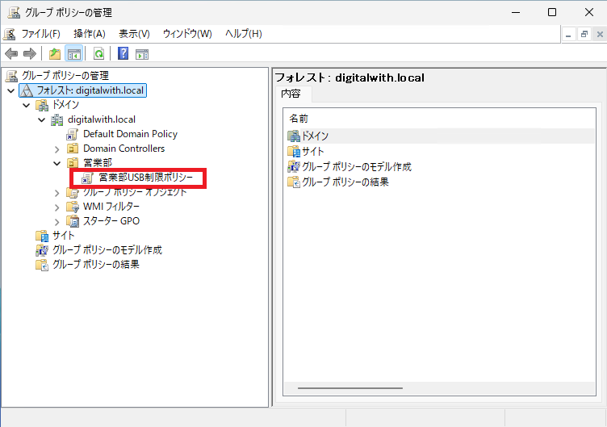Screen dimensions: 607x427
Task: Select Domain Controllers label in tree
Action: coord(123,149)
